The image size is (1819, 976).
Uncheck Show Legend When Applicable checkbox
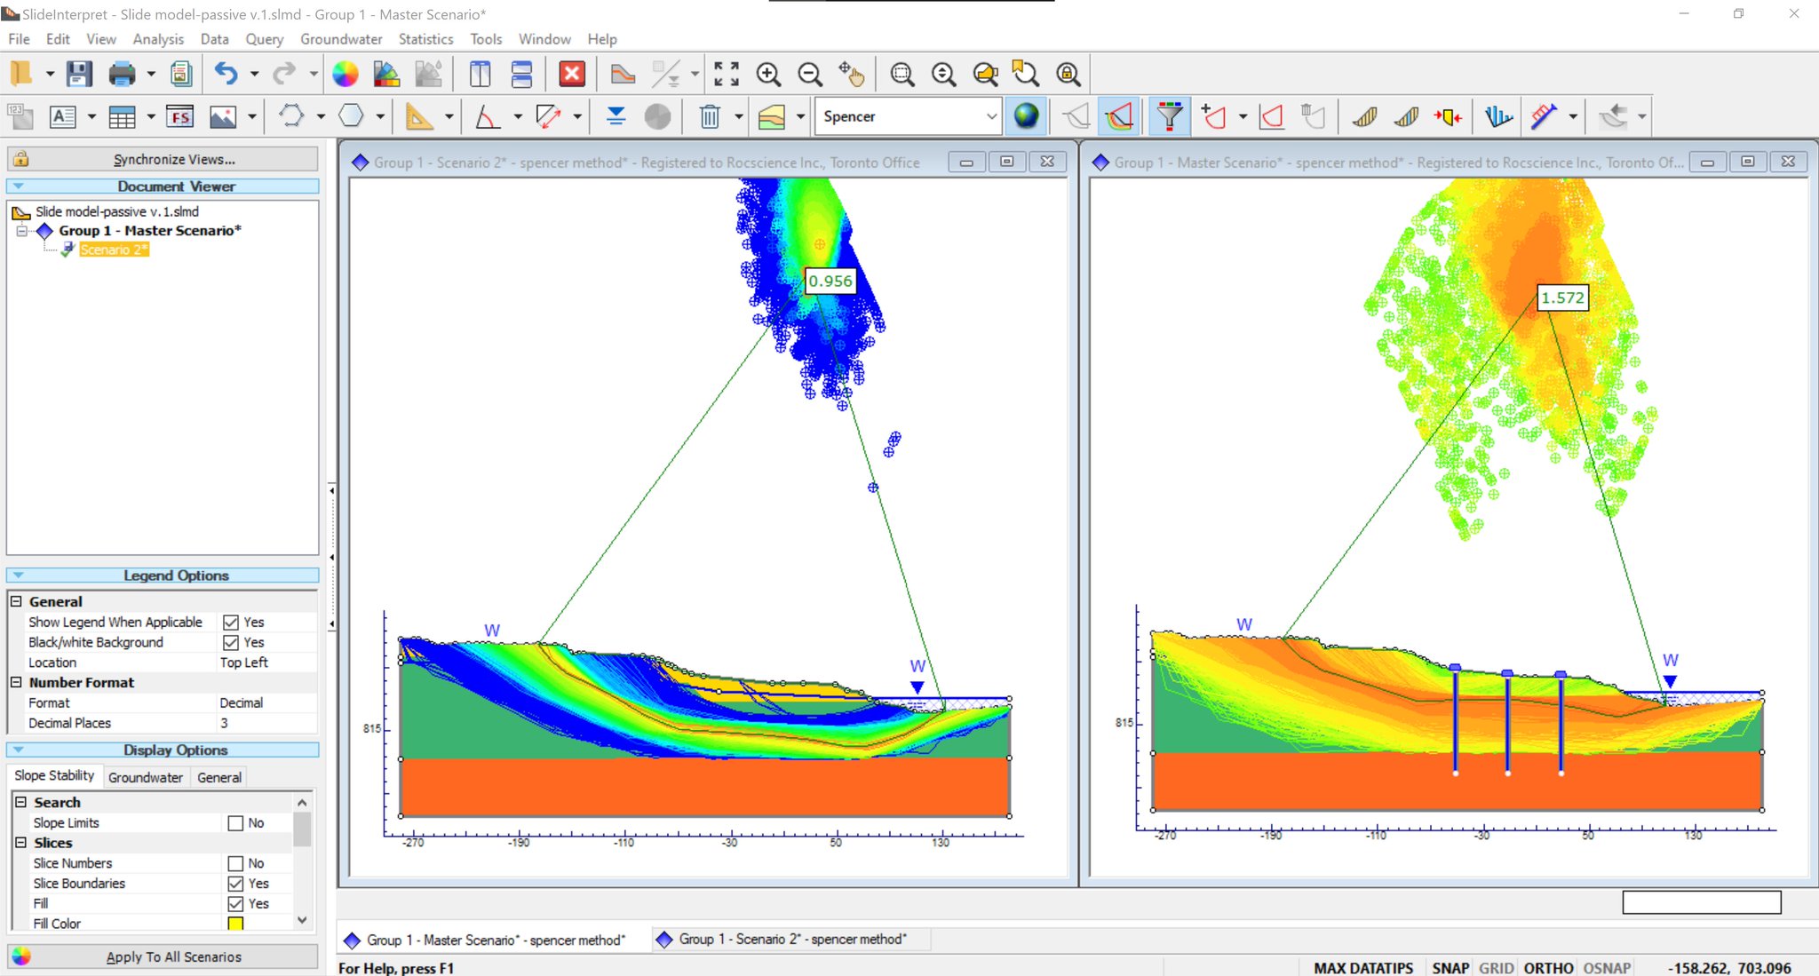(x=231, y=623)
